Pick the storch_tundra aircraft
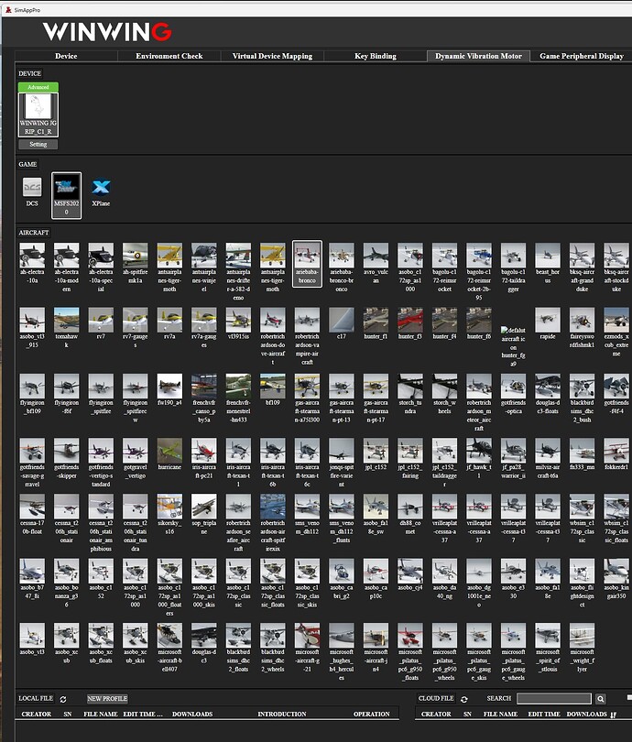This screenshot has width=632, height=742. click(x=410, y=387)
